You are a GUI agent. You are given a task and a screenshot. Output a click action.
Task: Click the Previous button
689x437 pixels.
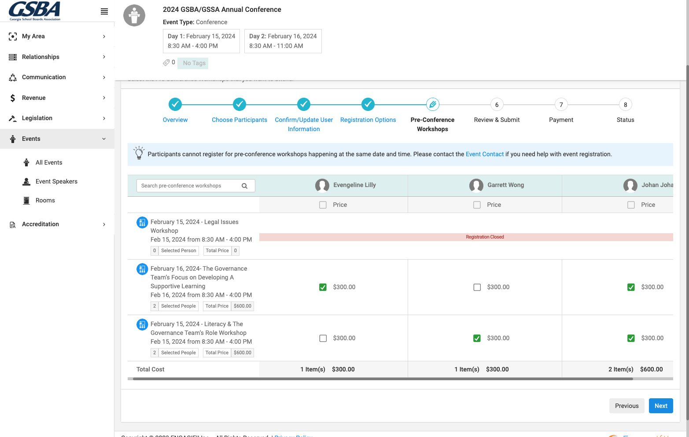627,406
